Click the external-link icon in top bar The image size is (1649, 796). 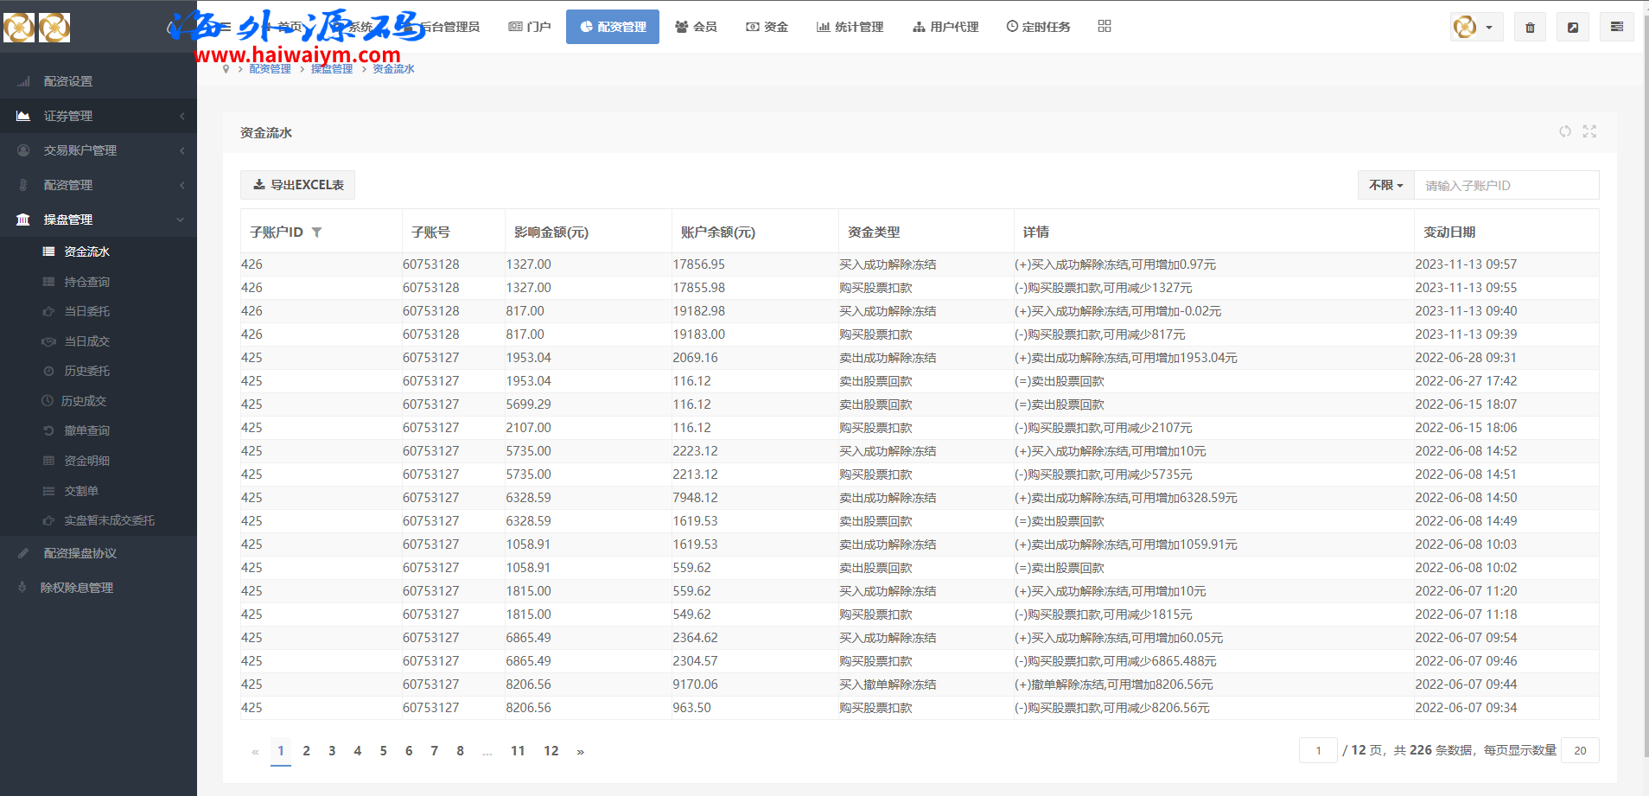pos(1573,28)
